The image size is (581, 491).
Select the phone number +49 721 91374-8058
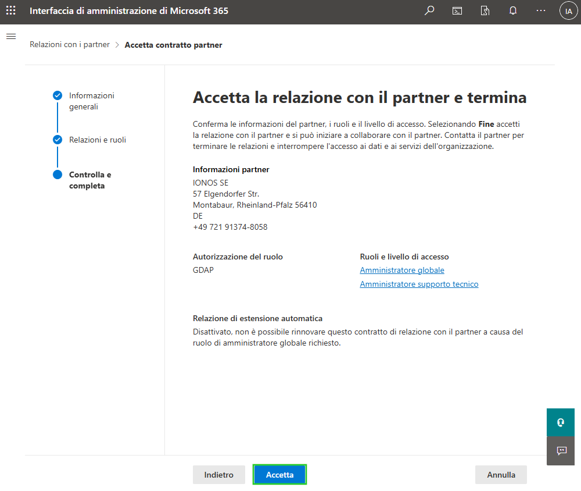[x=230, y=227]
